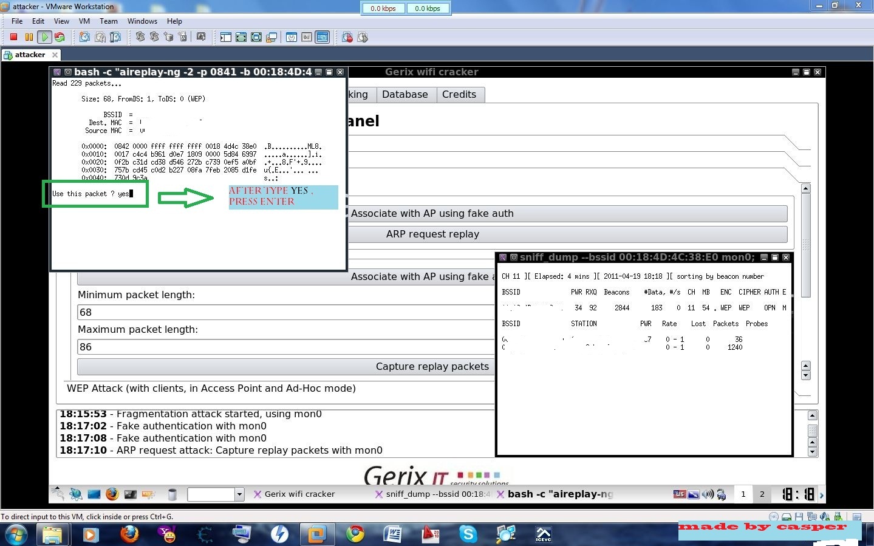Open Google Chrome from Windows taskbar

pyautogui.click(x=355, y=534)
